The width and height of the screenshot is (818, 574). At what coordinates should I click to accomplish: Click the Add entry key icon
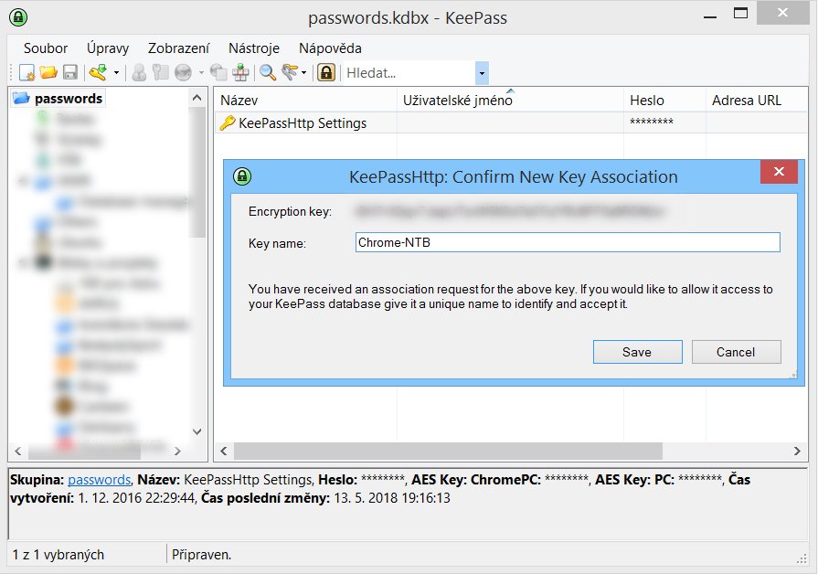pos(98,72)
